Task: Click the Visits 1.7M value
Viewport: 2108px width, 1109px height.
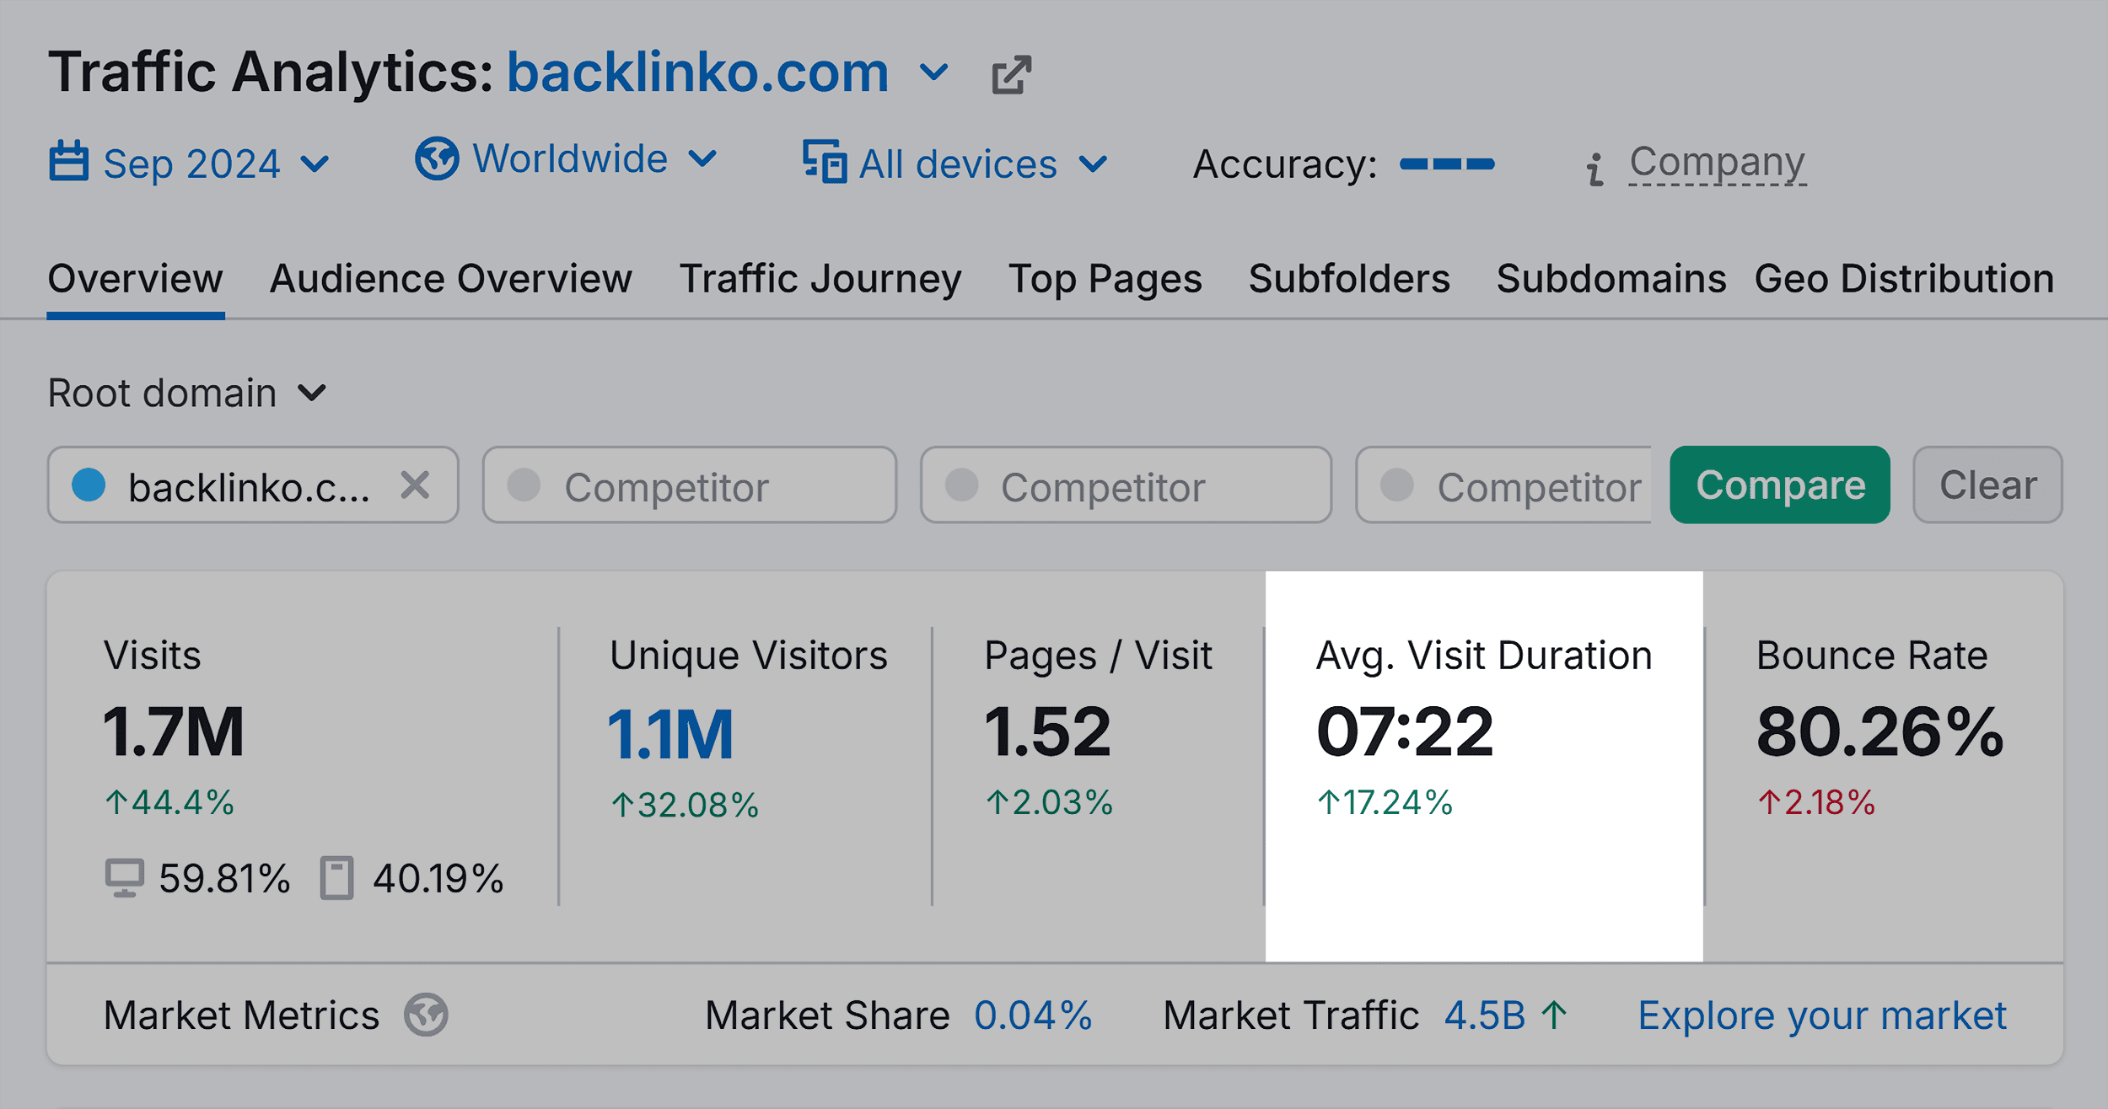Action: click(174, 731)
